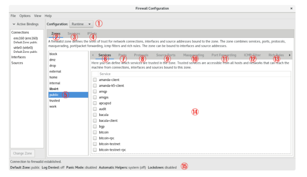Select the internal zone
The width and height of the screenshot is (307, 177).
(x=68, y=83)
